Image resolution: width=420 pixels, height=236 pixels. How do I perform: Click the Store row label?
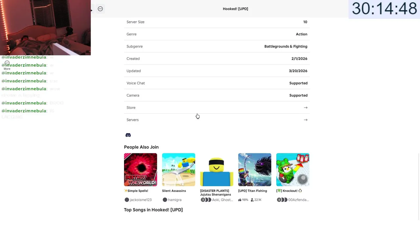click(131, 108)
